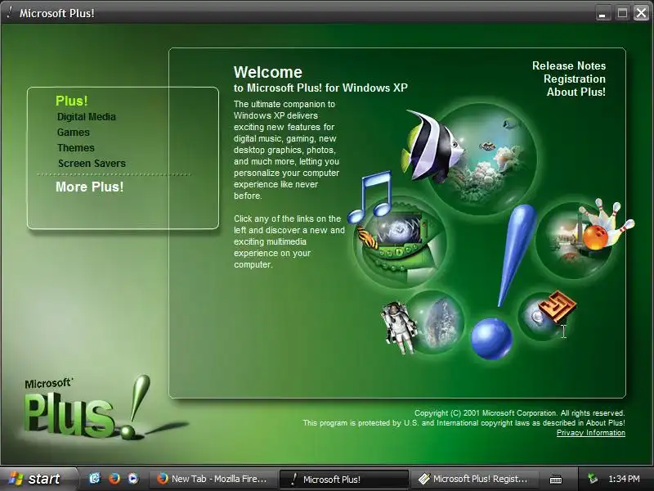Click the keyboard icon near the system tray

point(556,480)
